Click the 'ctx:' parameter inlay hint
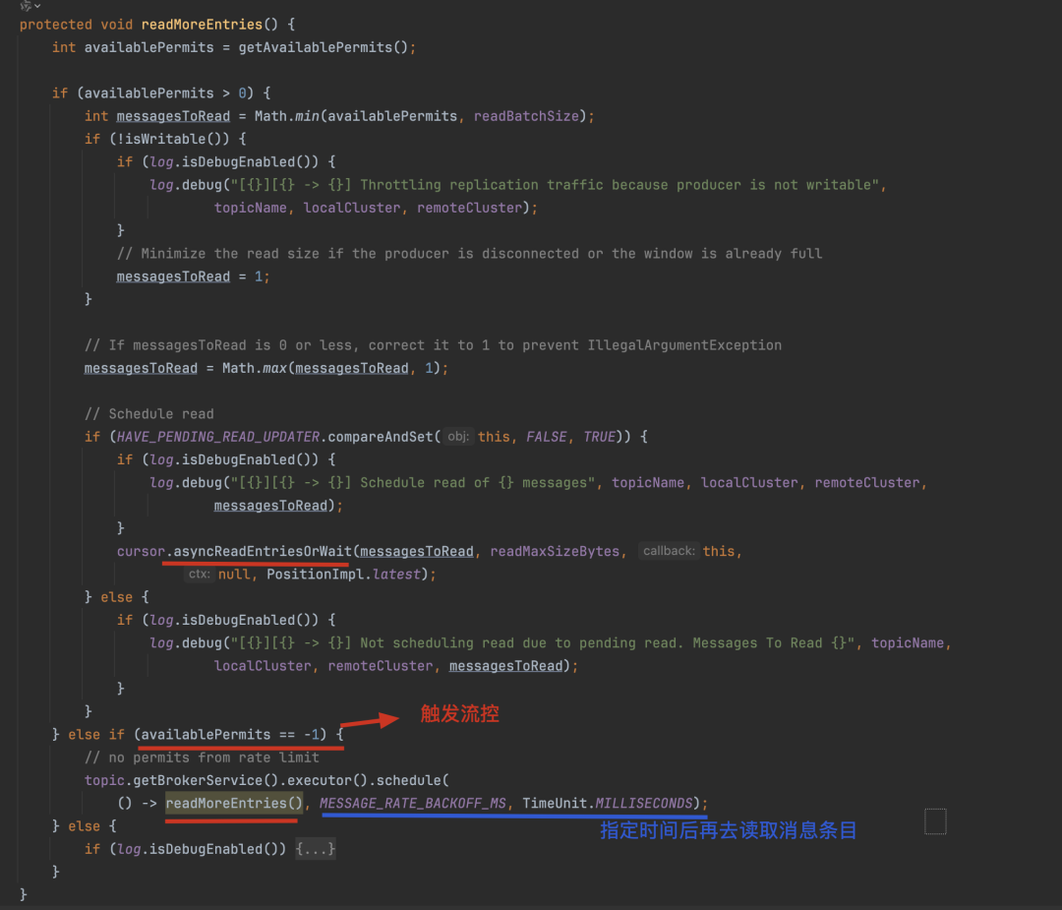Viewport: 1062px width, 910px height. [x=199, y=574]
